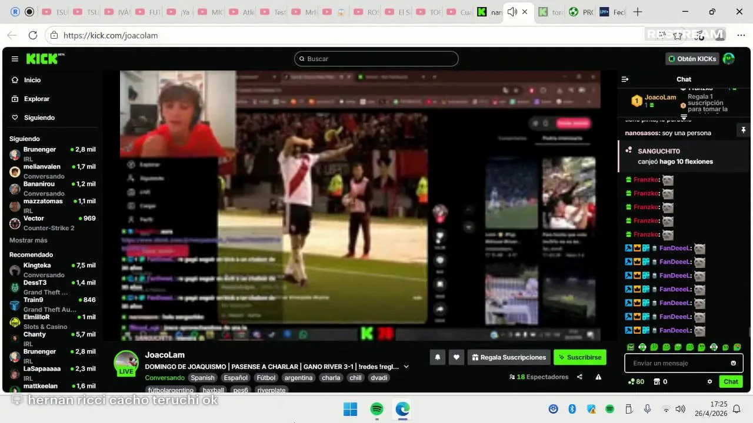Image resolution: width=753 pixels, height=423 pixels.
Task: Share the stream via share icon
Action: click(x=579, y=377)
